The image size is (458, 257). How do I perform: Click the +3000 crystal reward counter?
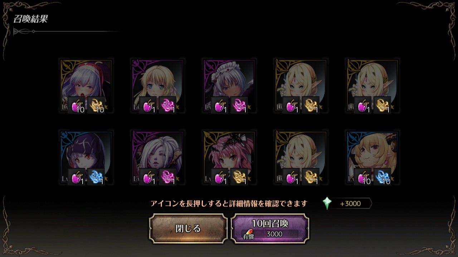click(350, 204)
